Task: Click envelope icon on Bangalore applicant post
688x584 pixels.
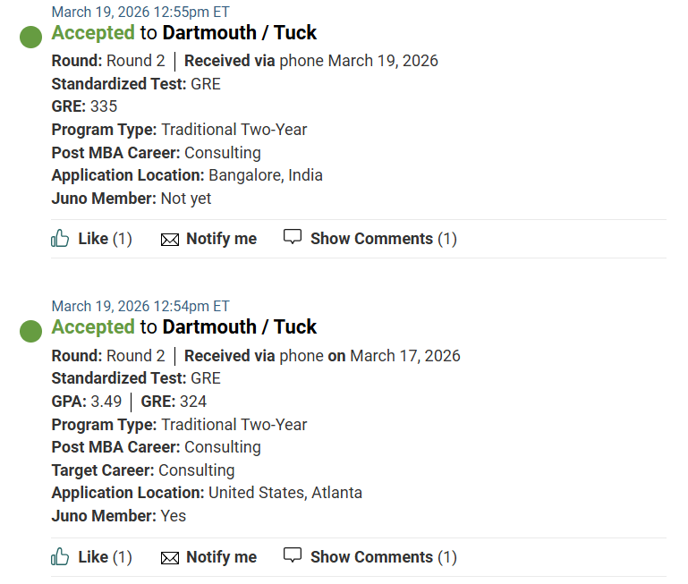Action: (x=169, y=240)
